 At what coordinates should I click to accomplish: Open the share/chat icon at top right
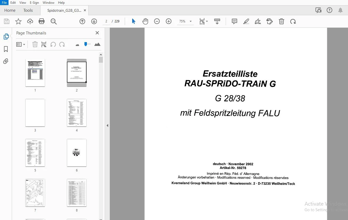318,10
